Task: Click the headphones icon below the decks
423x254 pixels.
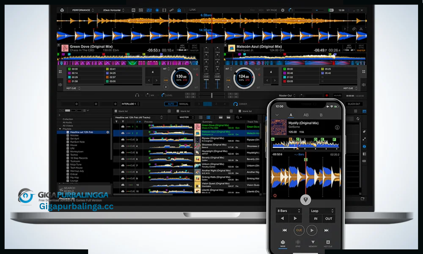Action: [137, 95]
